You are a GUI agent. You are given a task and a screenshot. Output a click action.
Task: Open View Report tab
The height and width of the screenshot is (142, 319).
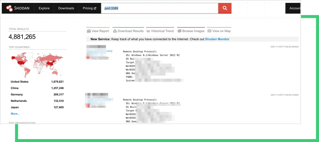point(98,31)
